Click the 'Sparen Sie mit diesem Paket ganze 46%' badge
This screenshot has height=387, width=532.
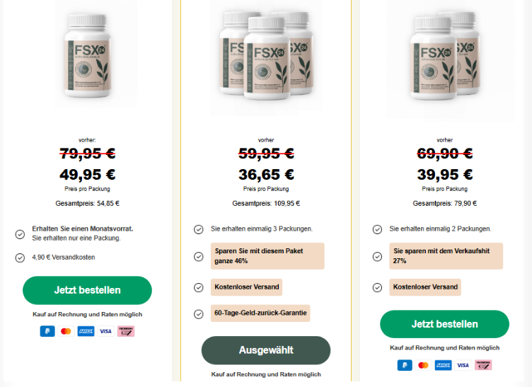pos(267,256)
